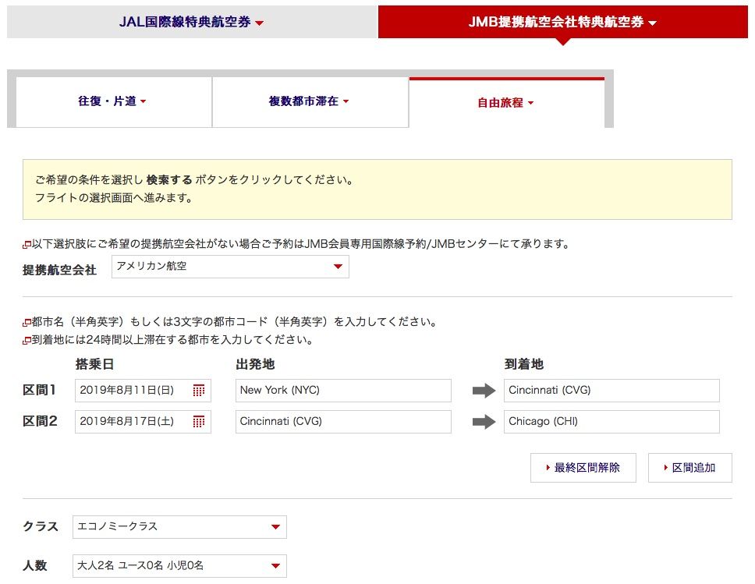Click the 区間追加 button
This screenshot has width=755, height=584.
(690, 468)
